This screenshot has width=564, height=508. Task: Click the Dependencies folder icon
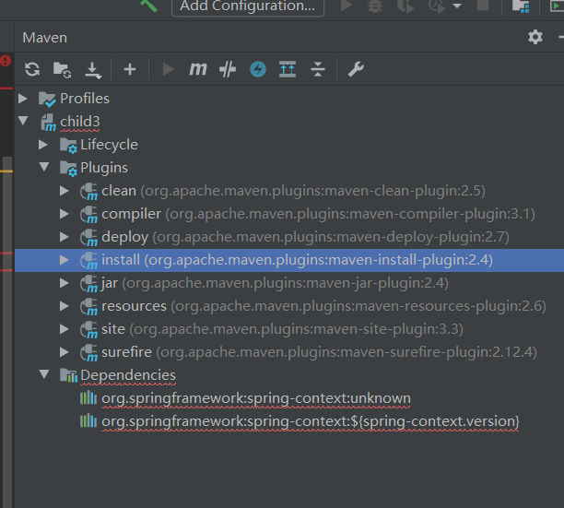click(x=68, y=375)
